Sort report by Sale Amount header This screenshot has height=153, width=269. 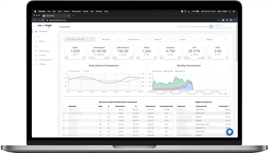[151, 106]
